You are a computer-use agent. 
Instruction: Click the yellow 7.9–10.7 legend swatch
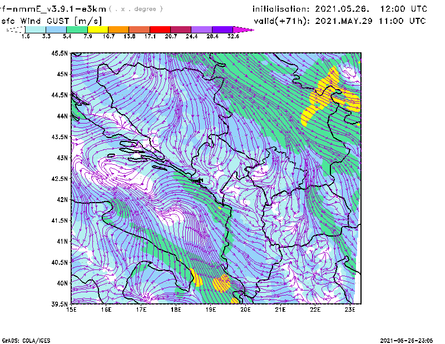tap(98, 30)
